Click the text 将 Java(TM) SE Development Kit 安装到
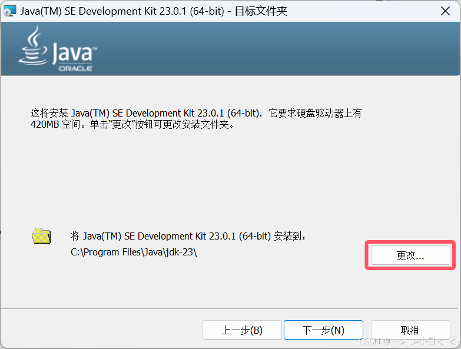Viewport: 461px width, 349px height. pyautogui.click(x=188, y=236)
